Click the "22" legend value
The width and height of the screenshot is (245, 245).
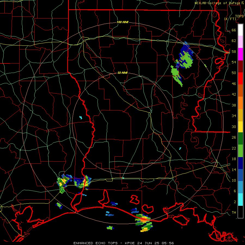234,148
